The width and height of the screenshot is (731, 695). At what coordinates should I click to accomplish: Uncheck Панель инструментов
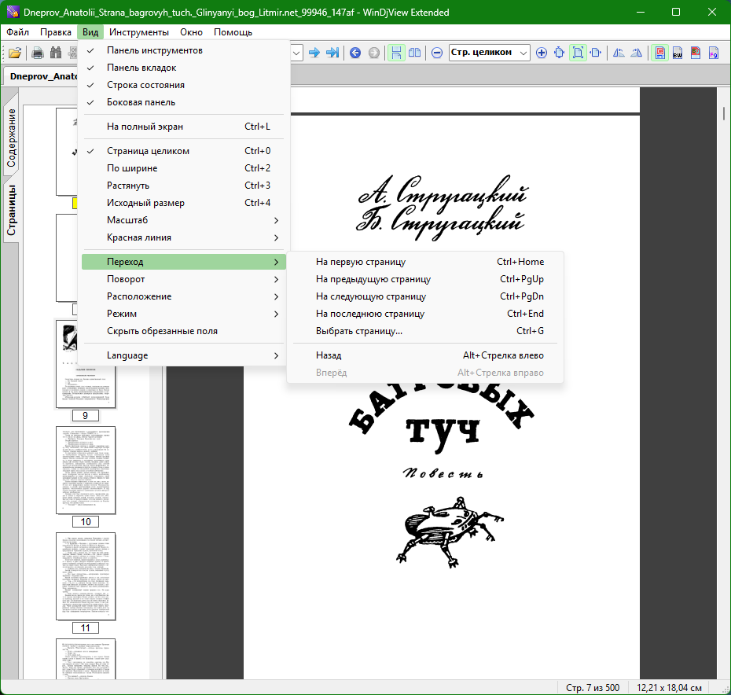(x=184, y=50)
